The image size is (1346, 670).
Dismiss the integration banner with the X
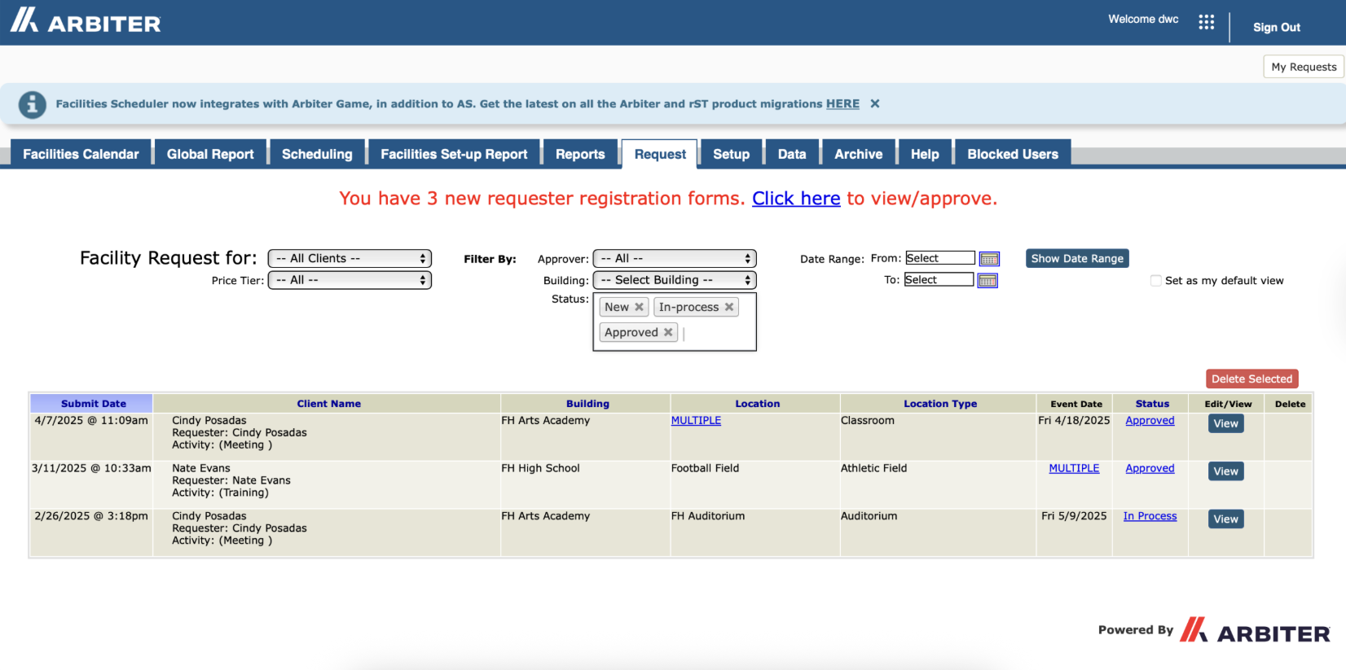point(874,103)
